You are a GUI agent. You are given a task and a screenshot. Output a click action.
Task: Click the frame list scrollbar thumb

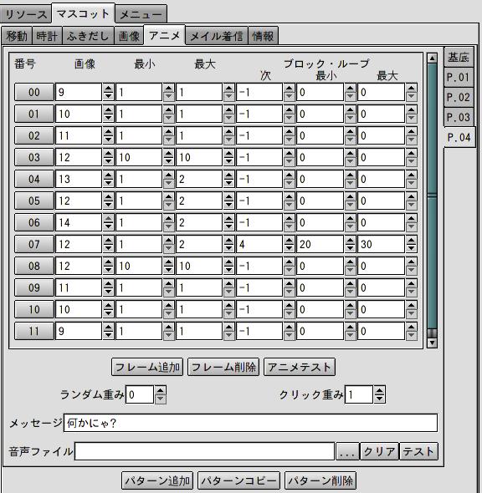(433, 196)
